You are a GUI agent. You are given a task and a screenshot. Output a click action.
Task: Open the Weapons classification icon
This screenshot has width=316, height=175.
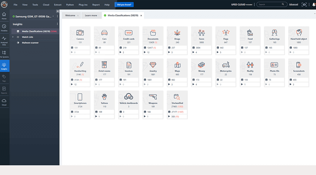tap(153, 97)
